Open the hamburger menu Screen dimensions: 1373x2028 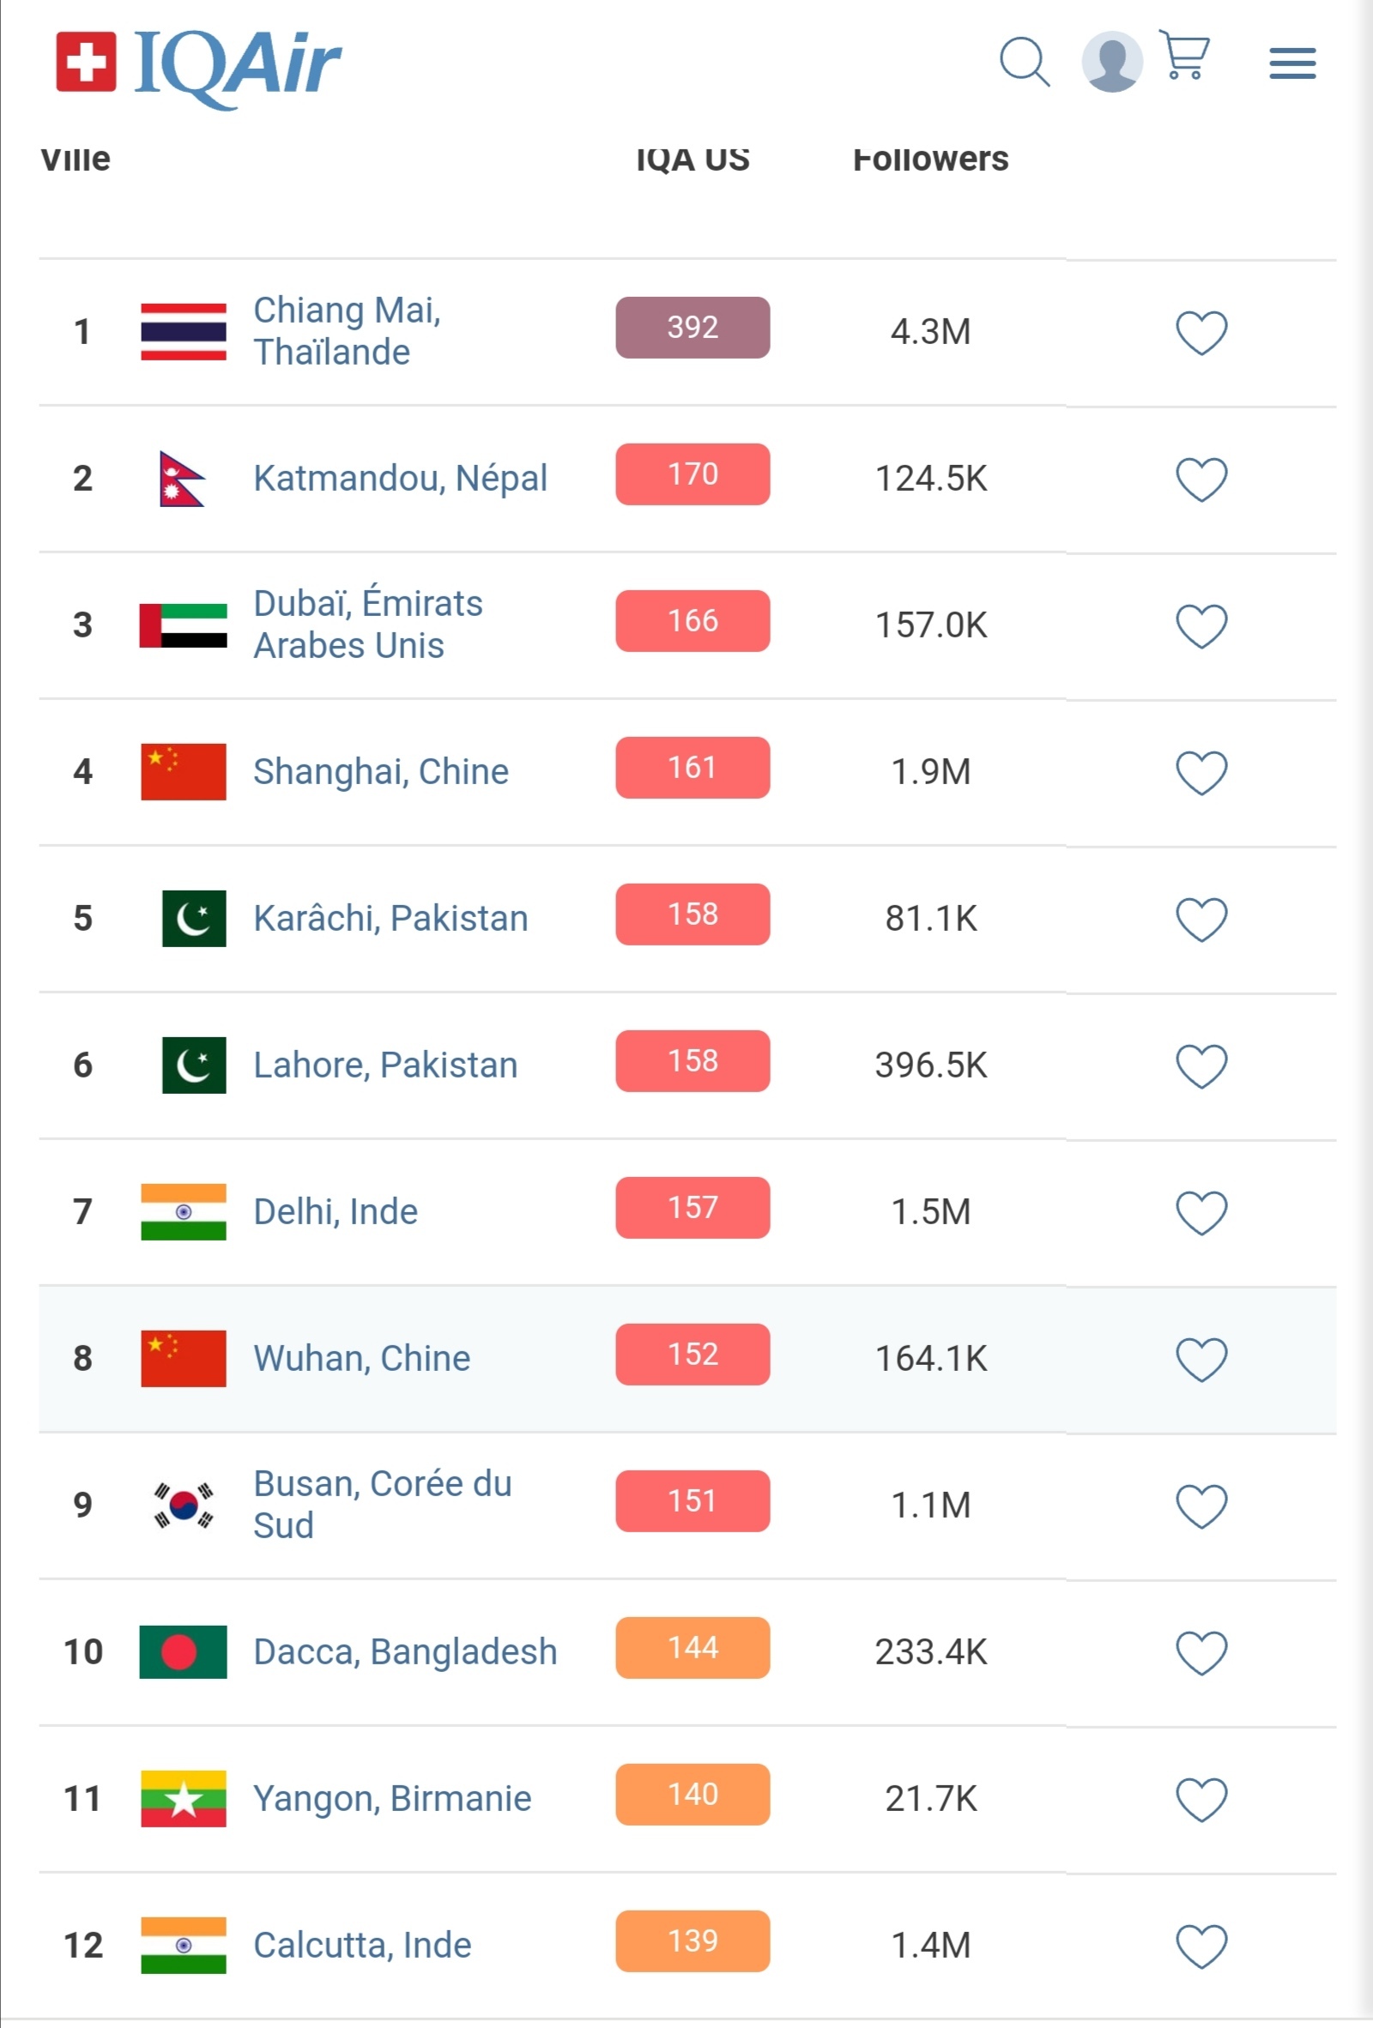pyautogui.click(x=1291, y=63)
